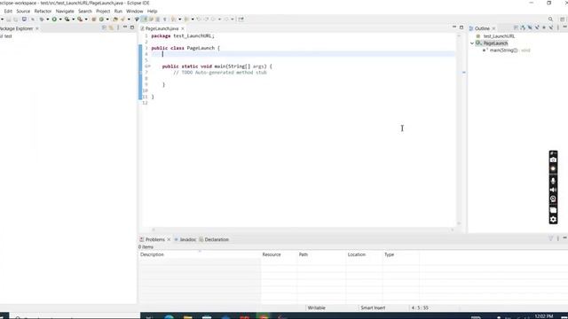The height and width of the screenshot is (319, 568).
Task: Click clock showing 12:02 PM in taskbar
Action: [543, 316]
